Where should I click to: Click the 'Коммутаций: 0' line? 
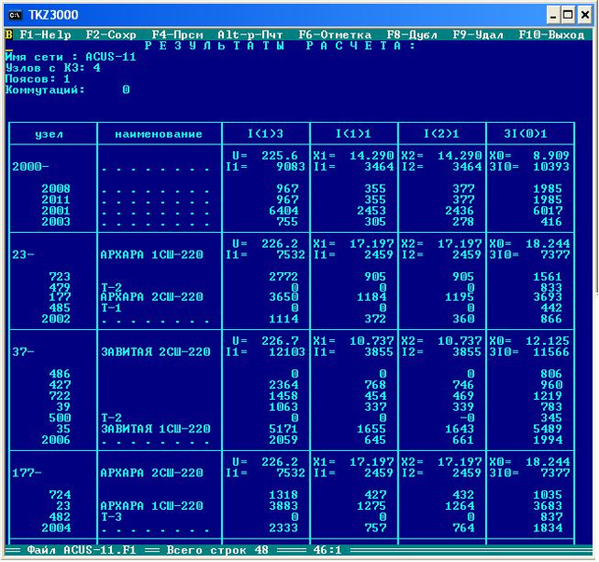point(67,90)
